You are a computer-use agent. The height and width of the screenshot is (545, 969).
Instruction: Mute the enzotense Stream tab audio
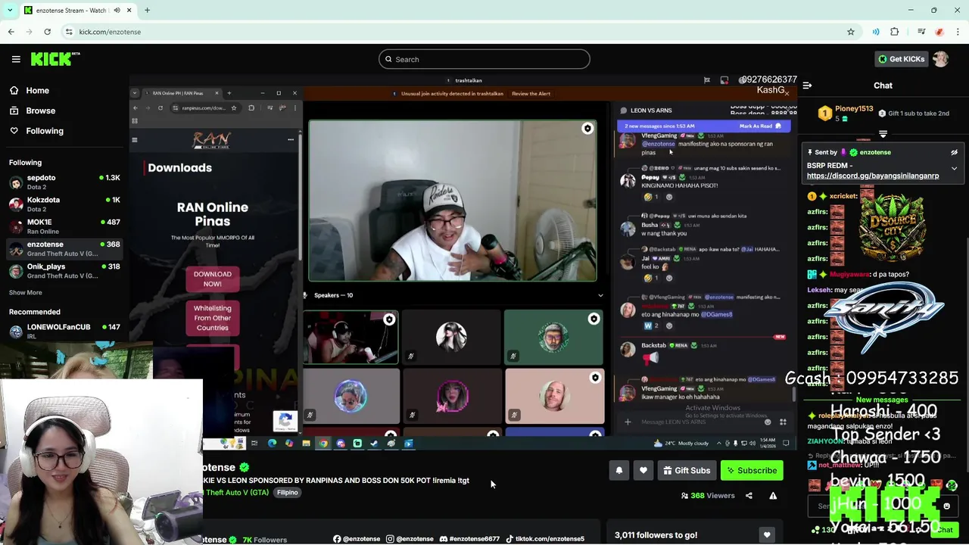click(117, 11)
